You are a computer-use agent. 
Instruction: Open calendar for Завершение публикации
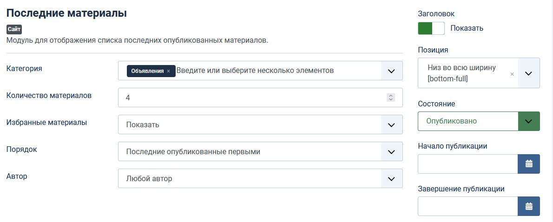(x=529, y=207)
